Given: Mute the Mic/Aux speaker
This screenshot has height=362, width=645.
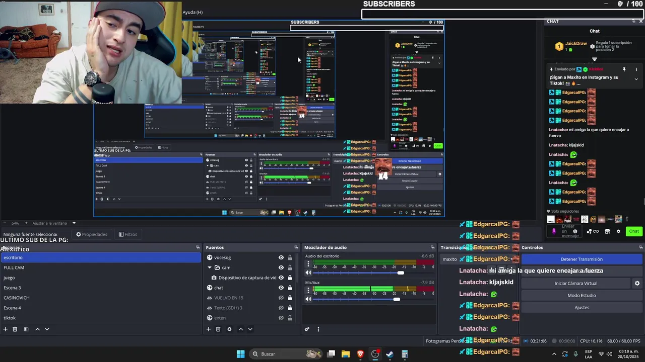Looking at the screenshot, I should coord(308,299).
